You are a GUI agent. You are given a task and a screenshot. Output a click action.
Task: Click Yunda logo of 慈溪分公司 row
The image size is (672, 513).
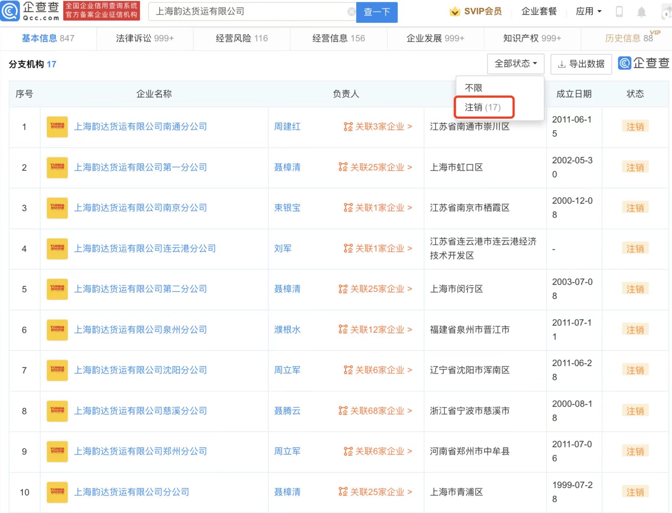[x=57, y=411]
